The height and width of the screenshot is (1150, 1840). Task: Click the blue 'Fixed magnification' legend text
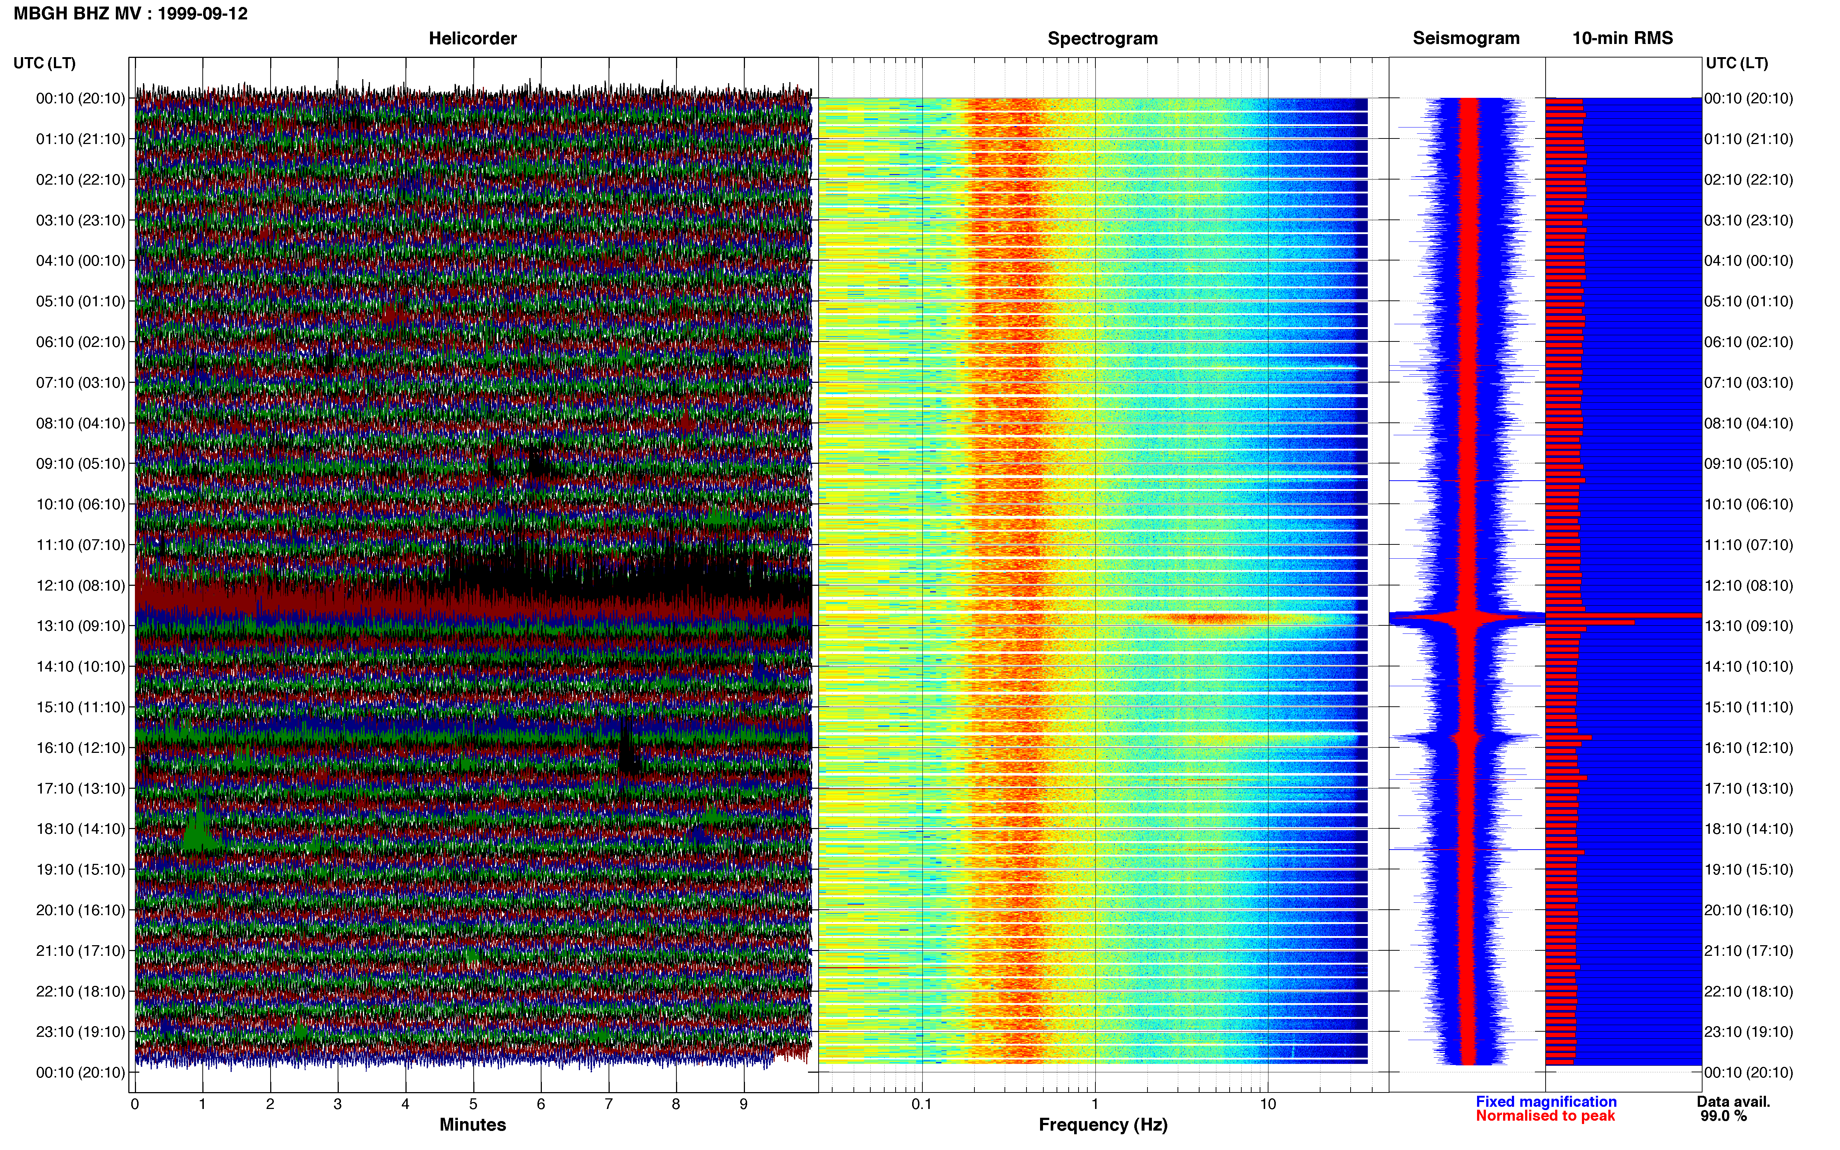tap(1546, 1101)
